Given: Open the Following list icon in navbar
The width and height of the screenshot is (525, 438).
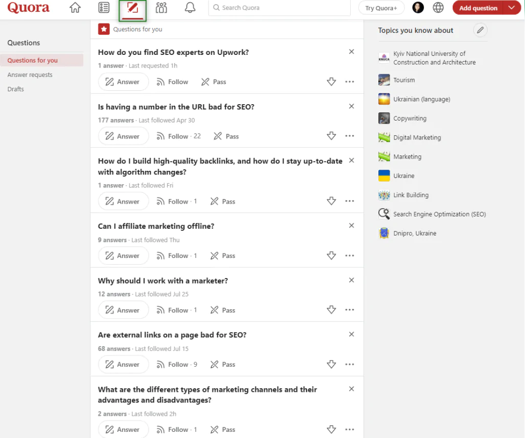Looking at the screenshot, I should click(104, 8).
